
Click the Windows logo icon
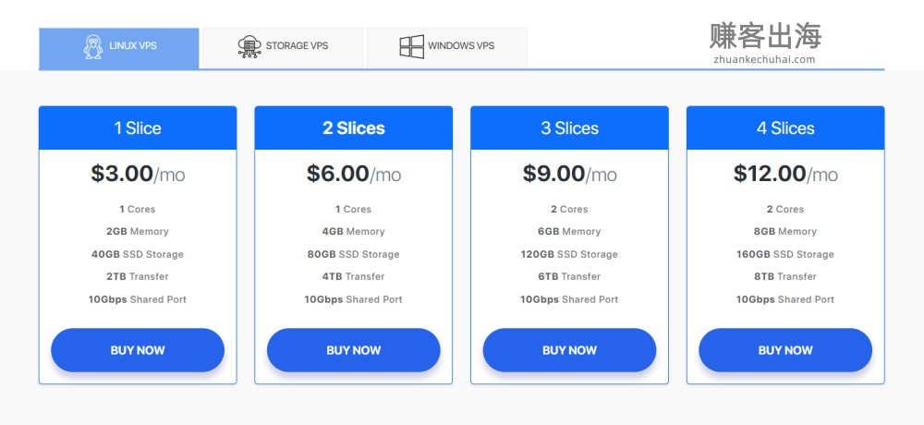pyautogui.click(x=411, y=46)
